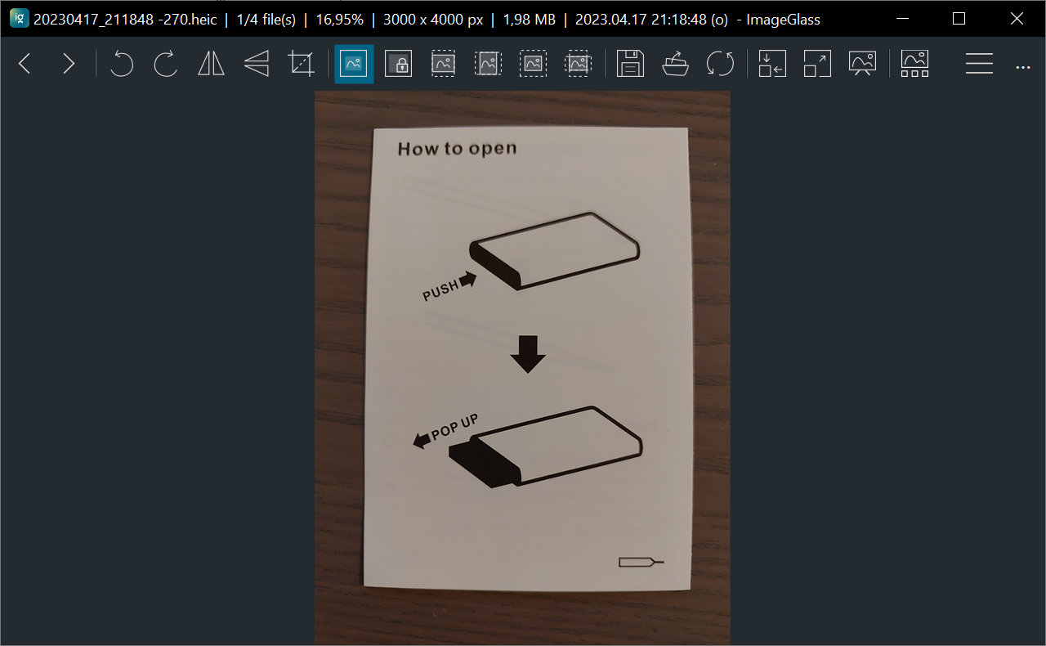This screenshot has width=1046, height=646.
Task: Enable Scale to Width zoom mode
Action: 443,64
